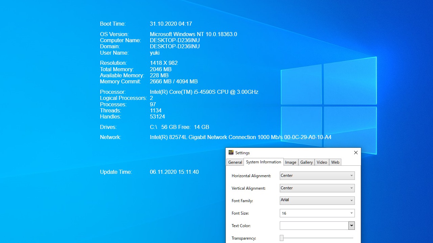Click the OS Version value text
Viewport: 433px width, 243px height.
pyautogui.click(x=193, y=34)
